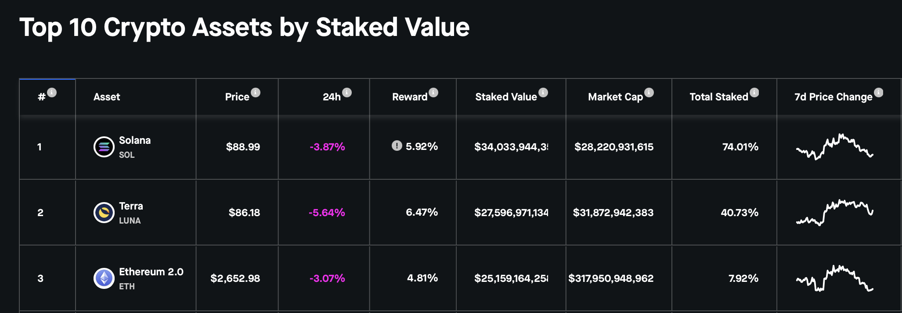Screen dimensions: 902x313
Task: Click Terra's 7-day price sparkline chart
Action: pos(834,213)
